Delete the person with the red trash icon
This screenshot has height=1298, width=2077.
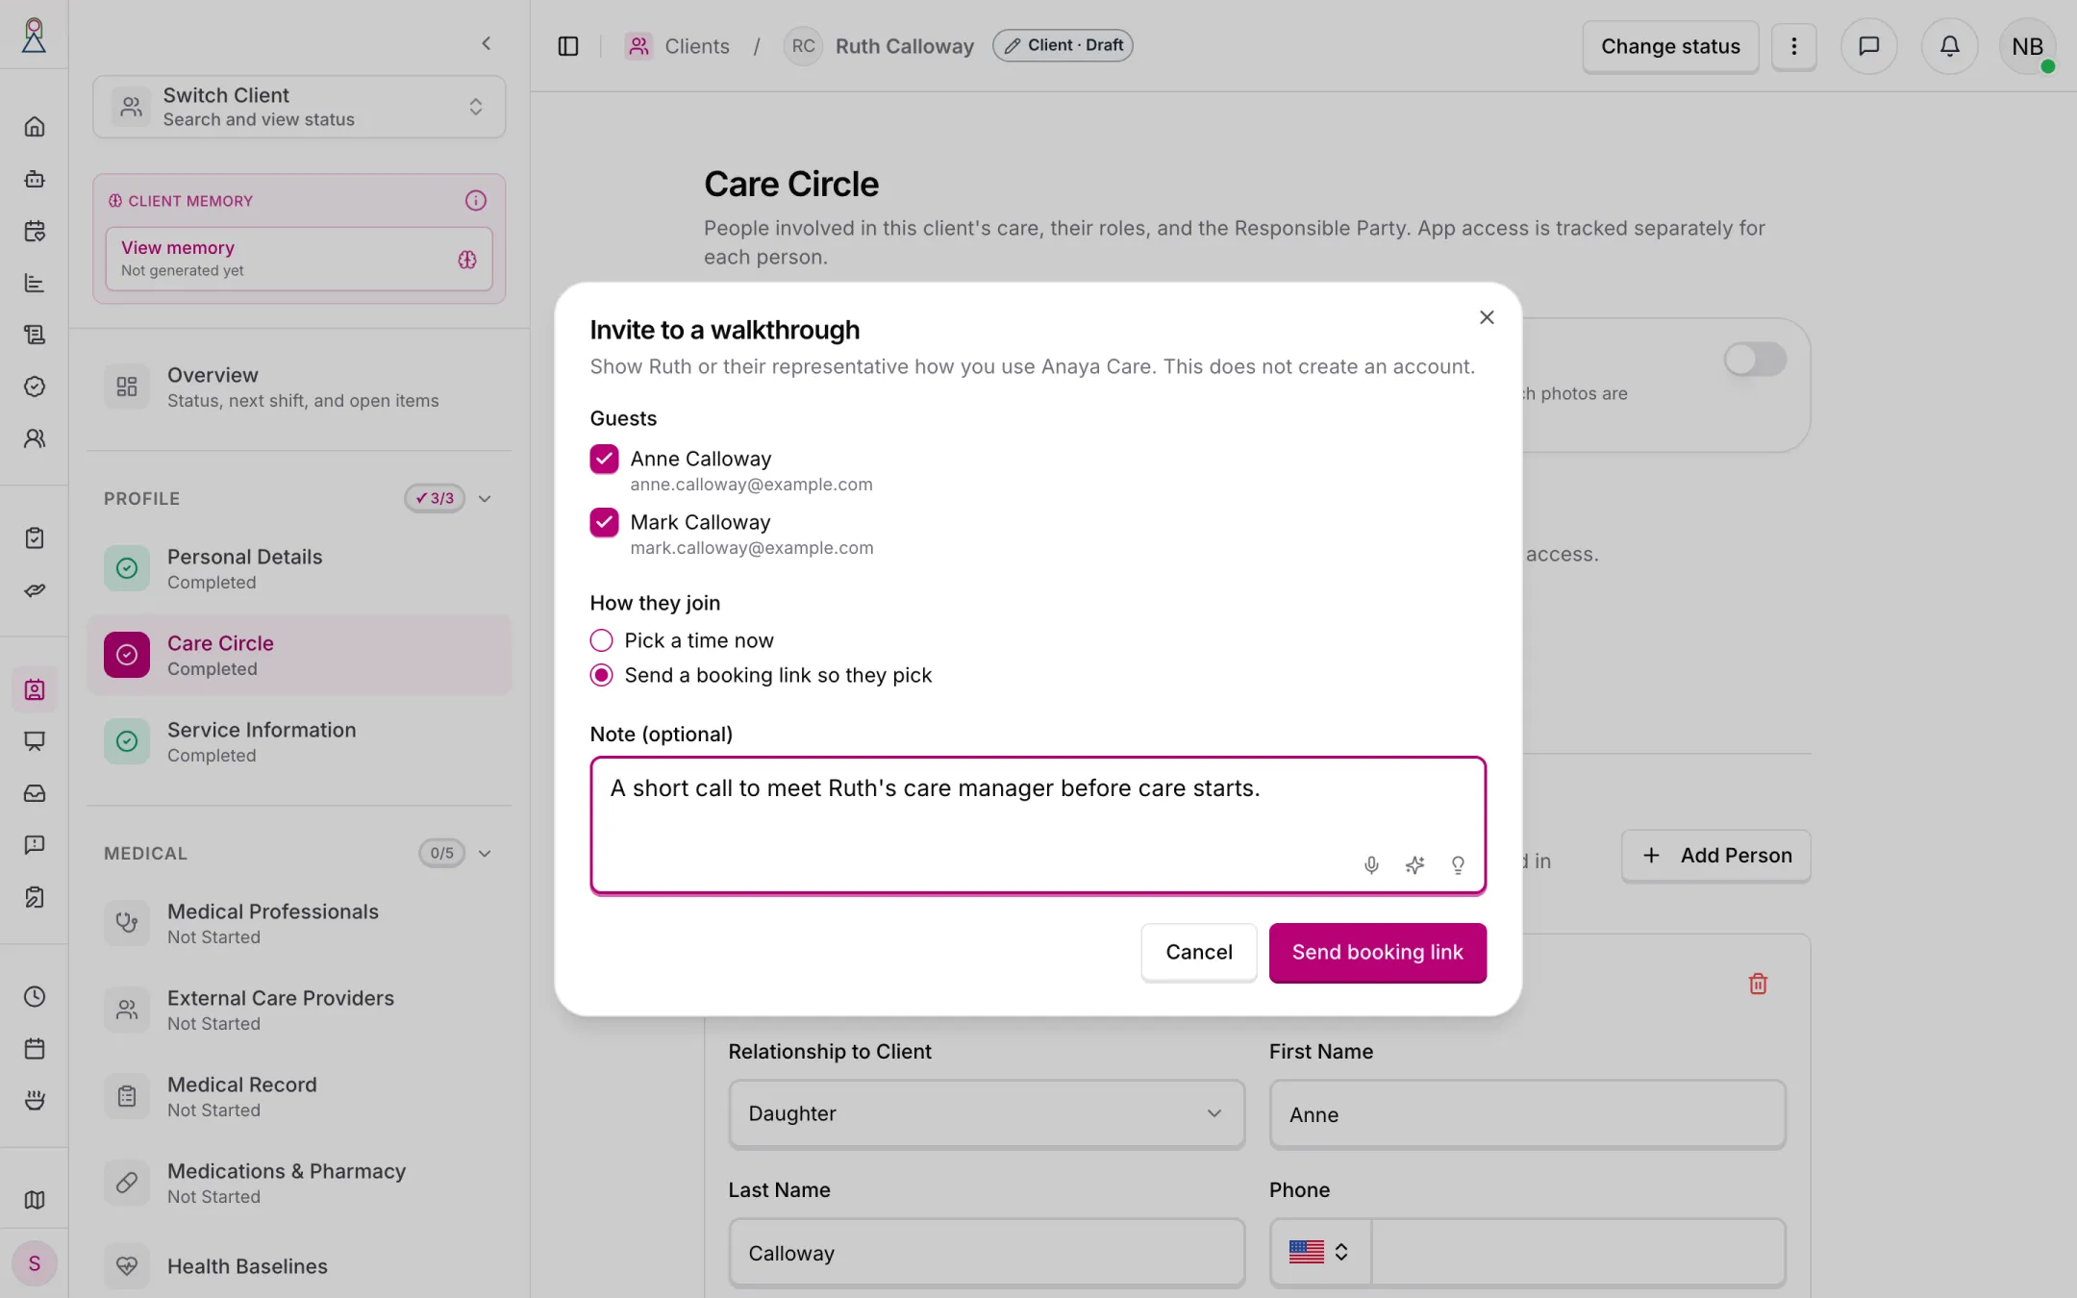1758,984
